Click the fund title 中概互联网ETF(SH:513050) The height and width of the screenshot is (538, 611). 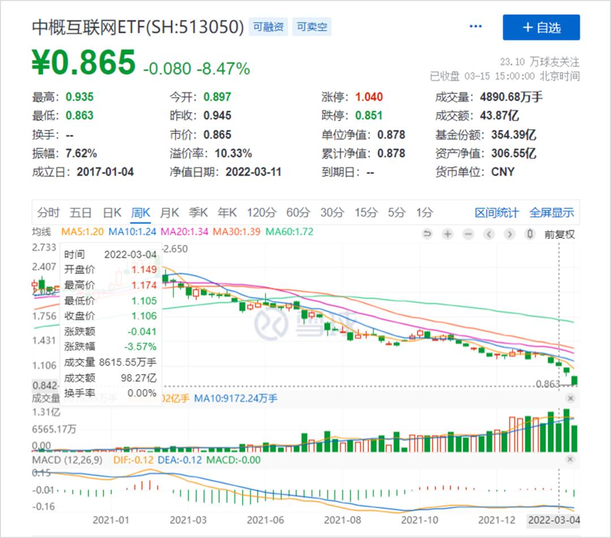[138, 27]
